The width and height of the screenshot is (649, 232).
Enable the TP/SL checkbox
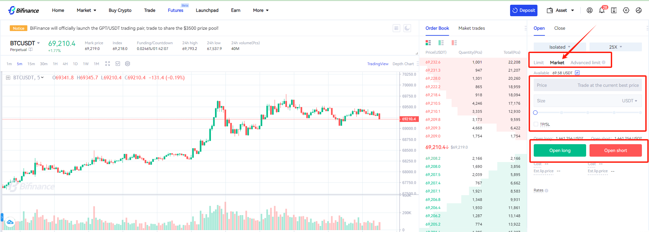click(x=536, y=124)
